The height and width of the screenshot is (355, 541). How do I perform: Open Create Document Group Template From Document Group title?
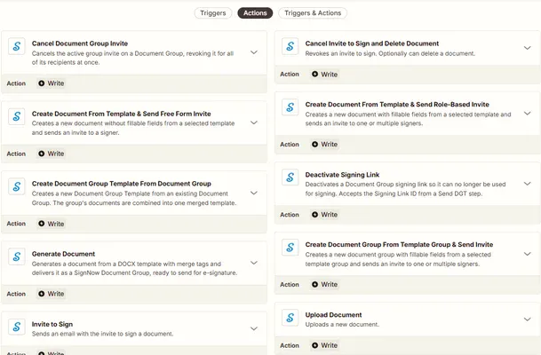coord(122,184)
